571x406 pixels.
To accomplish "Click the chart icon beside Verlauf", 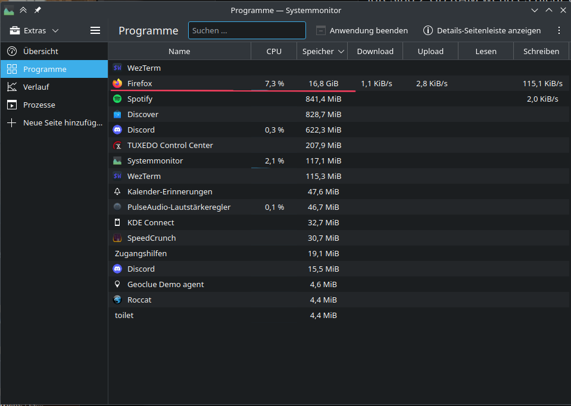I will (12, 87).
